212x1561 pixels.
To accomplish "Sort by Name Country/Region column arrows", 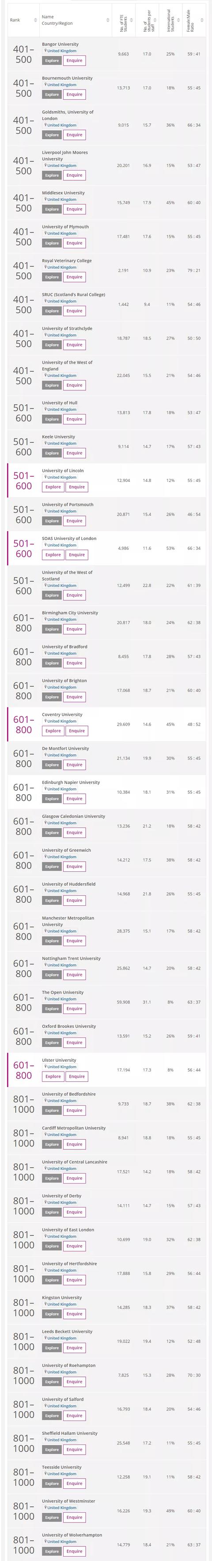I will 107,20.
